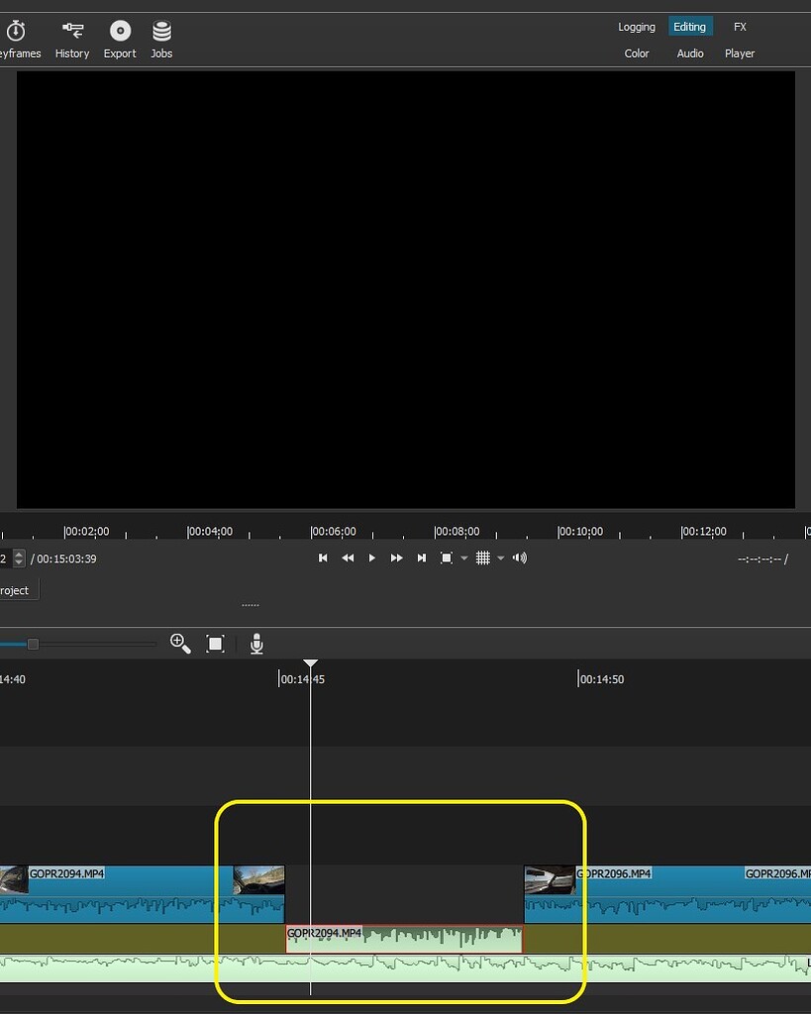811x1014 pixels.
Task: Open the Color layout
Action: (636, 53)
